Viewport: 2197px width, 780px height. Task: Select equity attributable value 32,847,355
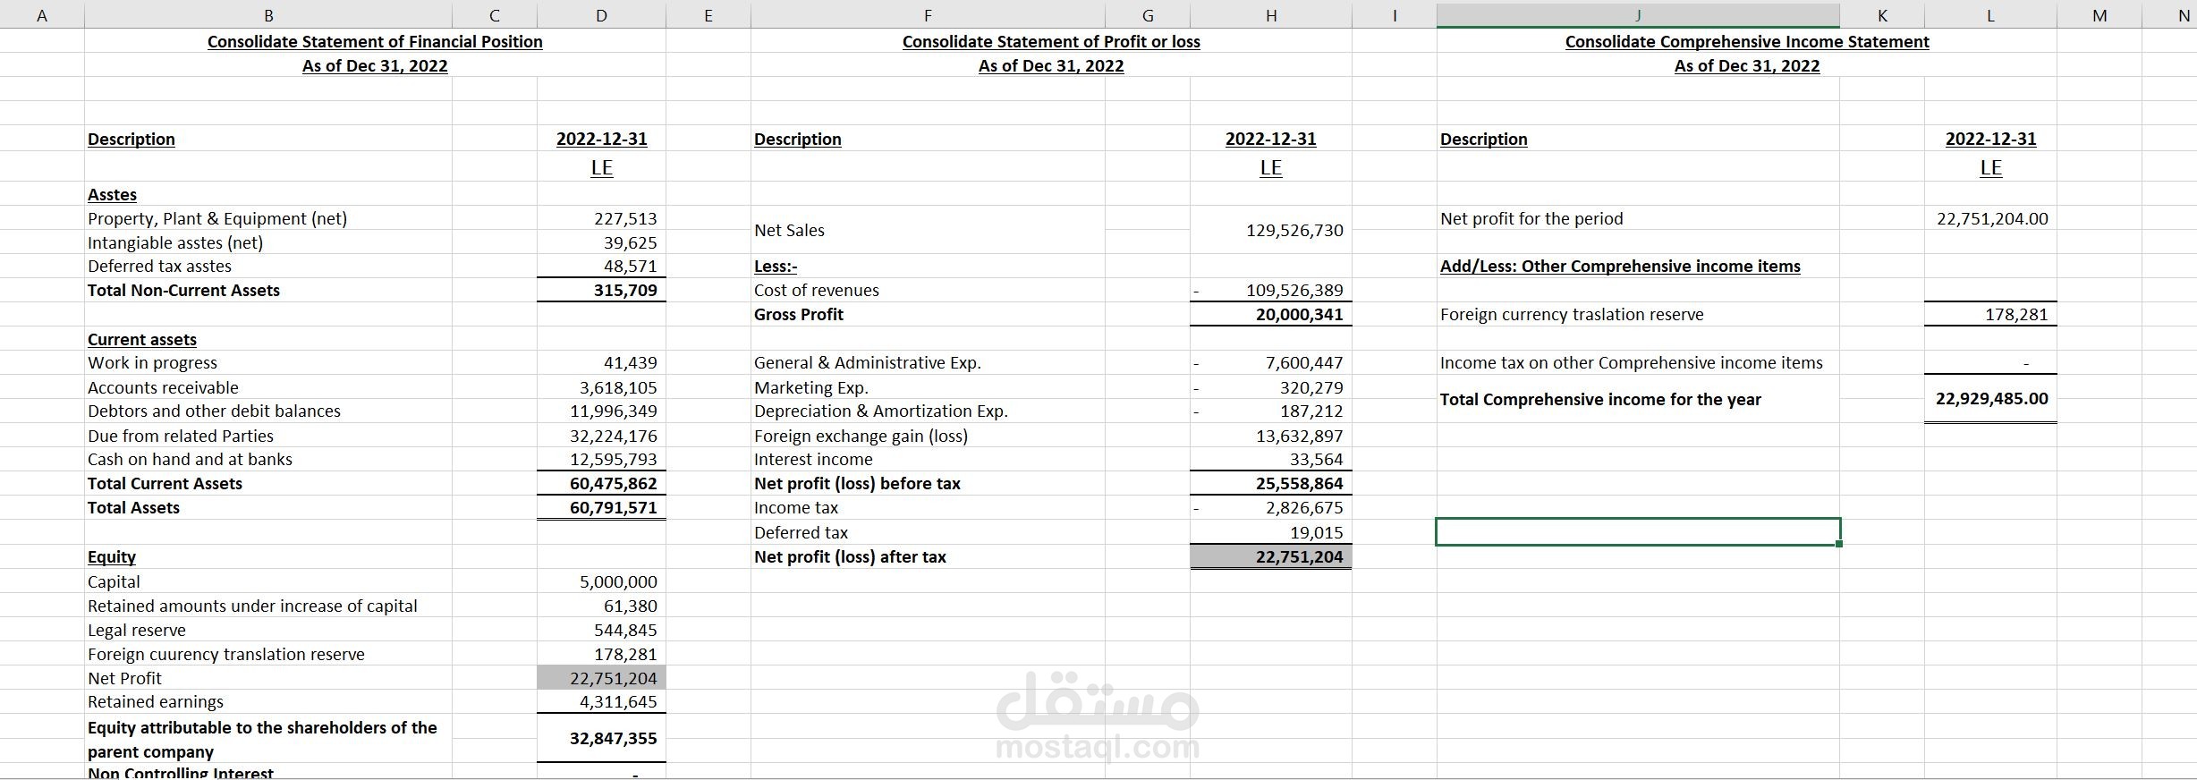click(614, 738)
